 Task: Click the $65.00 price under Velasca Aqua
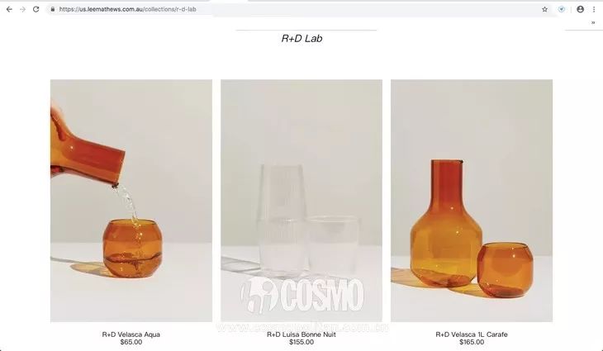point(131,342)
